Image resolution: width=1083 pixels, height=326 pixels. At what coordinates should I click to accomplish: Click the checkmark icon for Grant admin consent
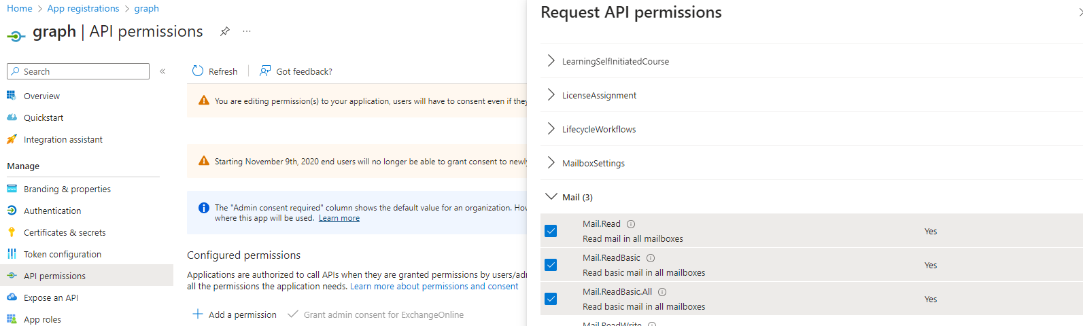coord(293,314)
